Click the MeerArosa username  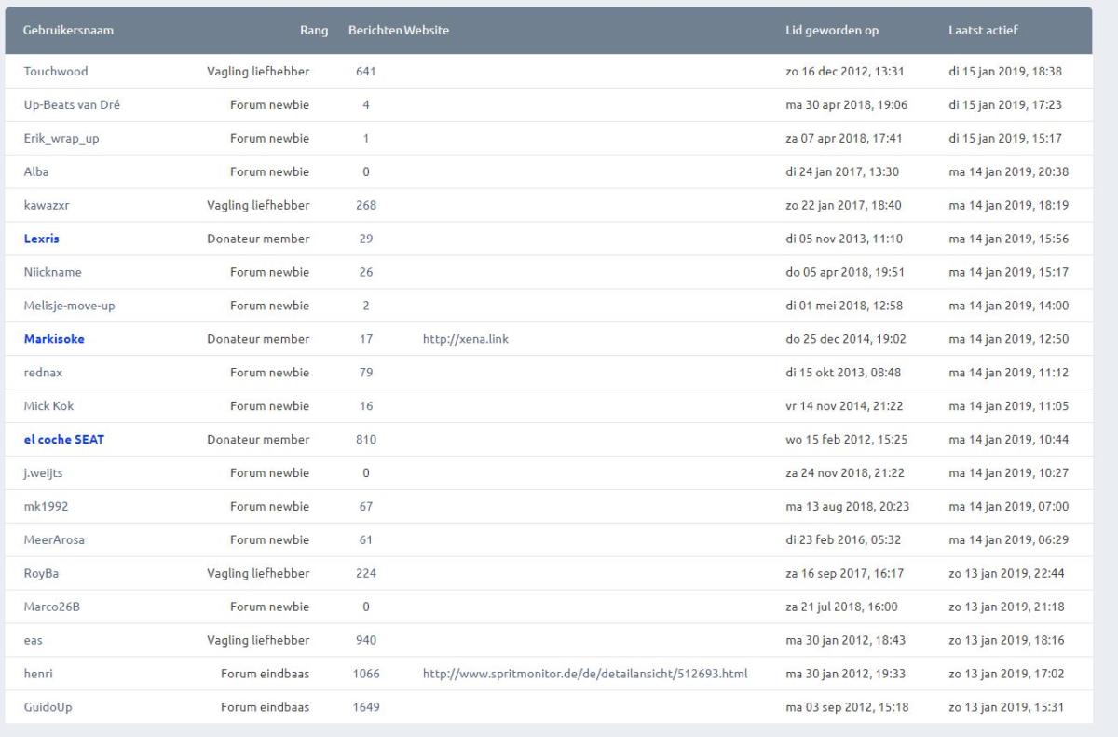tap(54, 540)
